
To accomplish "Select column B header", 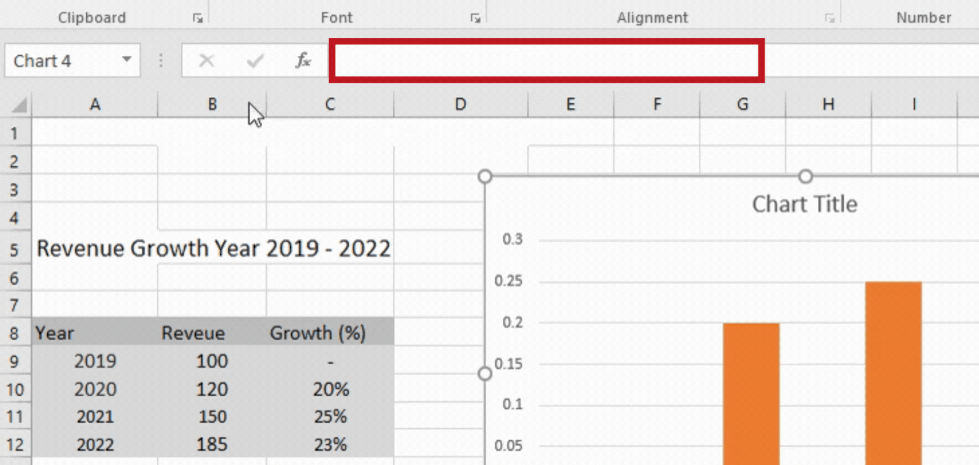I will [x=212, y=104].
